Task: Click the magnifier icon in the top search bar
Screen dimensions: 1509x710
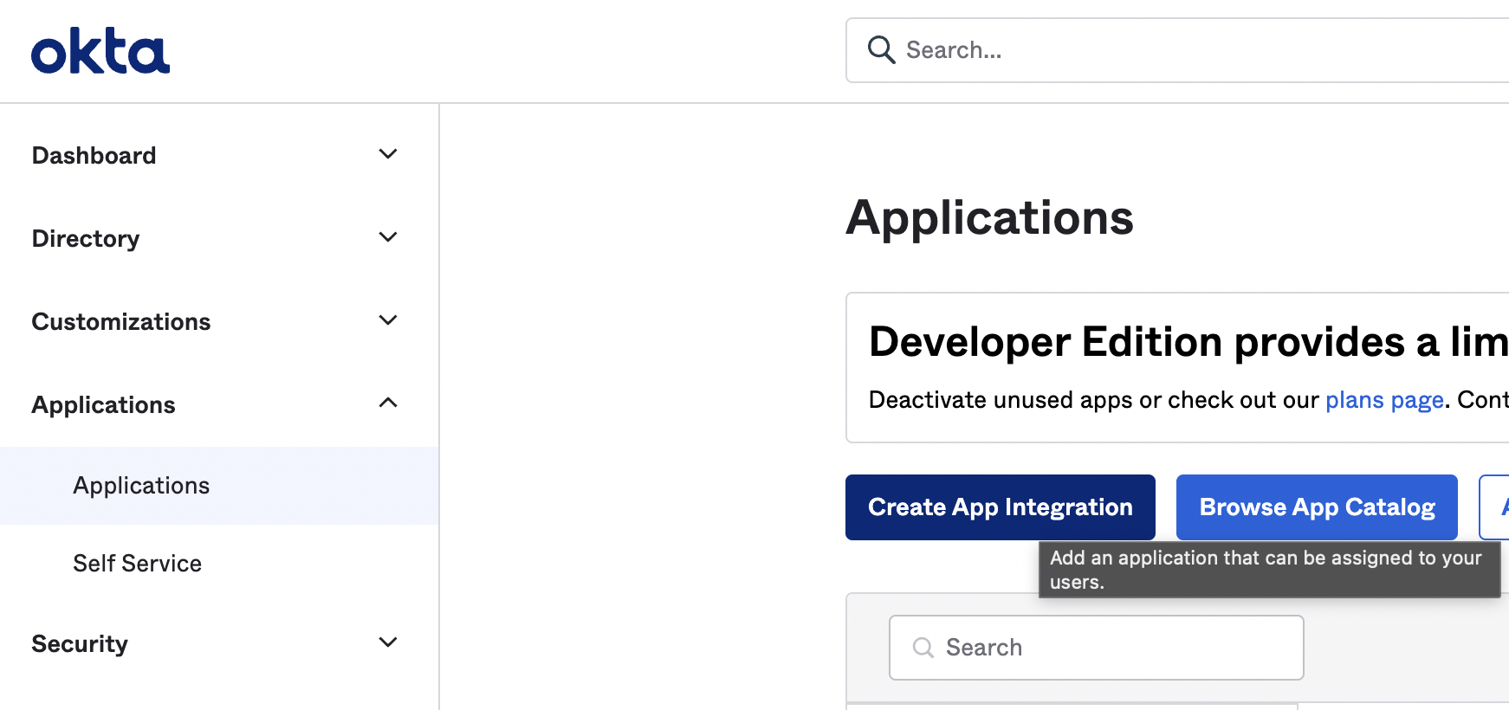Action: (x=881, y=49)
